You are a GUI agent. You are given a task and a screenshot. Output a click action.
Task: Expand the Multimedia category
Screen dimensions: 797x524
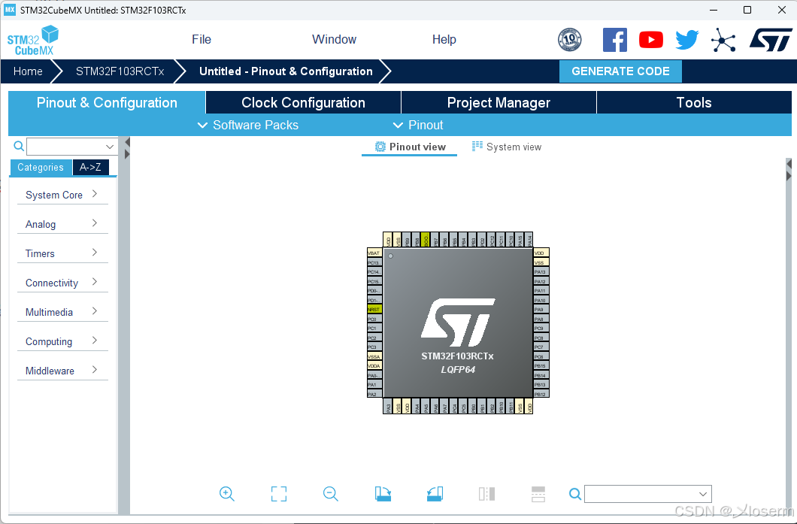pyautogui.click(x=62, y=312)
